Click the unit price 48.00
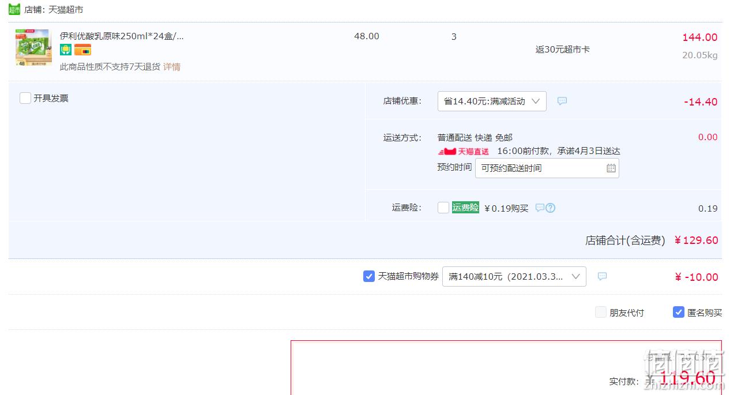This screenshot has height=395, width=730. [x=367, y=36]
